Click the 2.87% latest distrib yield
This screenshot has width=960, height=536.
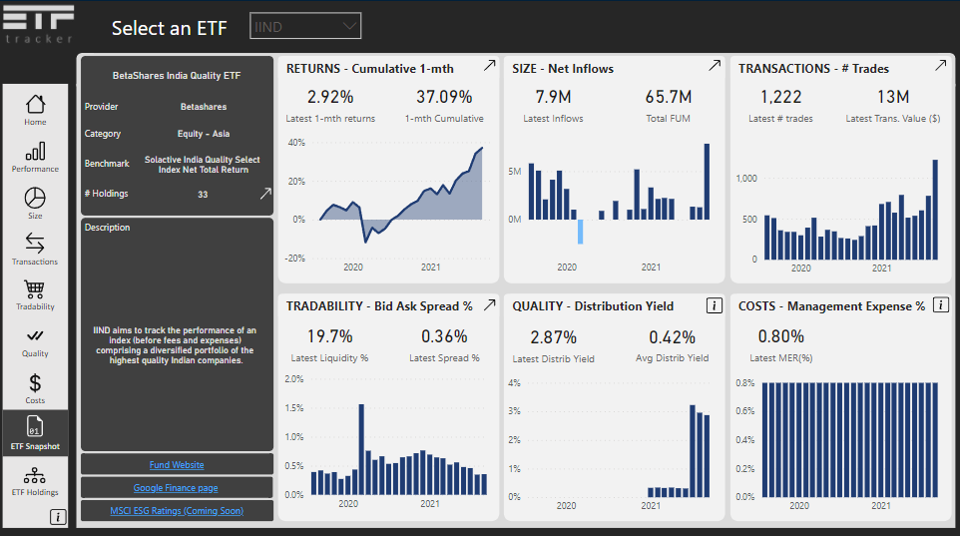coord(553,338)
